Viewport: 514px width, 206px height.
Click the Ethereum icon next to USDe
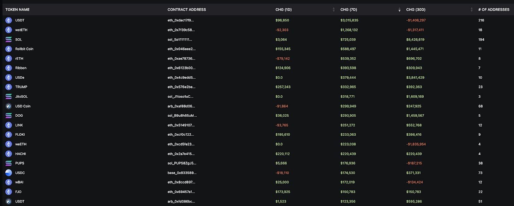point(8,77)
